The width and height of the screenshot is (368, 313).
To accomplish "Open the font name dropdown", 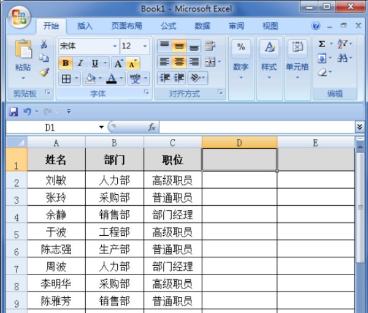I will 115,46.
